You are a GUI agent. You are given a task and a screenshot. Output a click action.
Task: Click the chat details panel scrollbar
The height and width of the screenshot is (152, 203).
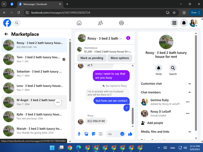point(196,83)
